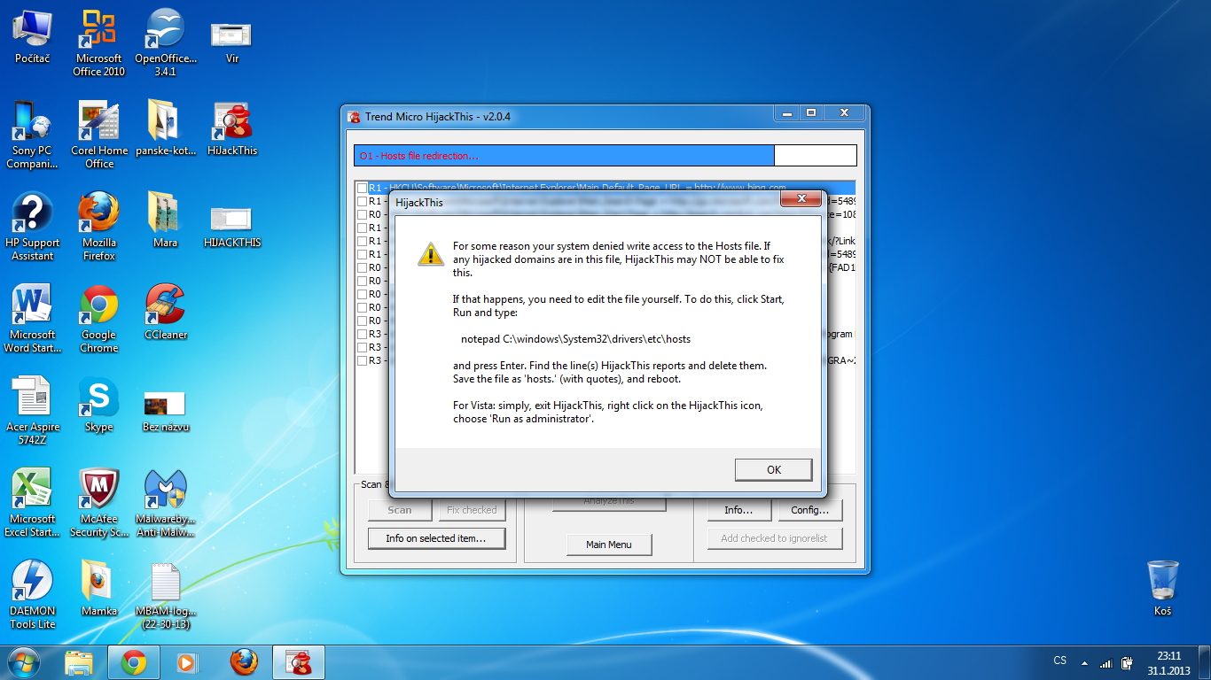Select the Microsoft Excel Starter desktop shortcut
Viewport: 1211px width, 680px height.
point(33,503)
